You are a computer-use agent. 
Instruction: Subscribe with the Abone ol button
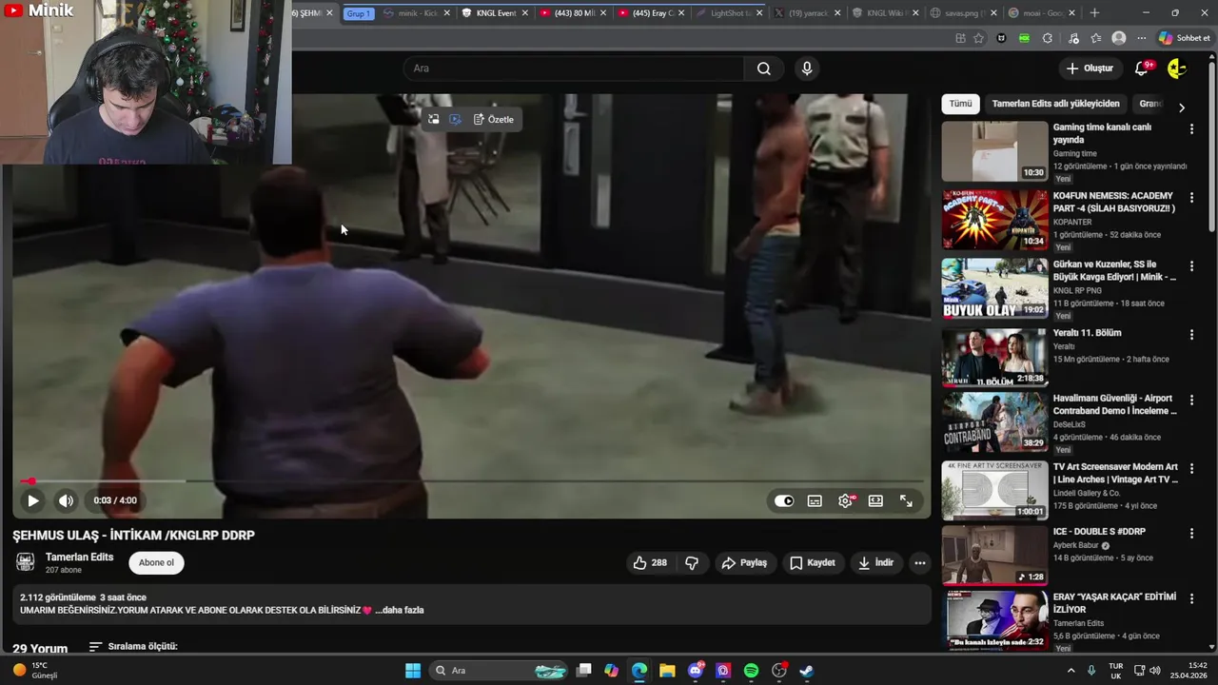pyautogui.click(x=157, y=562)
